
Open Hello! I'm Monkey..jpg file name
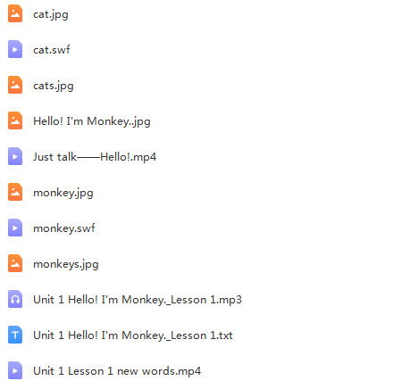point(92,121)
